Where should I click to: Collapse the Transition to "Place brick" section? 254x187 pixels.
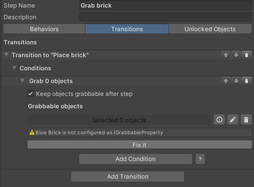6,55
